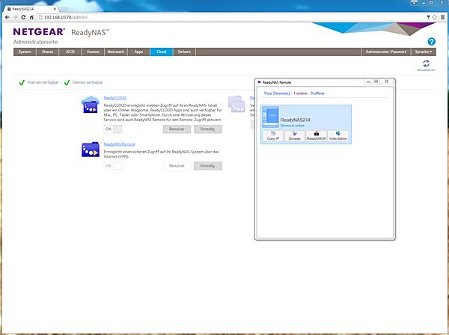Open the System tab
449x335 pixels.
coord(25,52)
